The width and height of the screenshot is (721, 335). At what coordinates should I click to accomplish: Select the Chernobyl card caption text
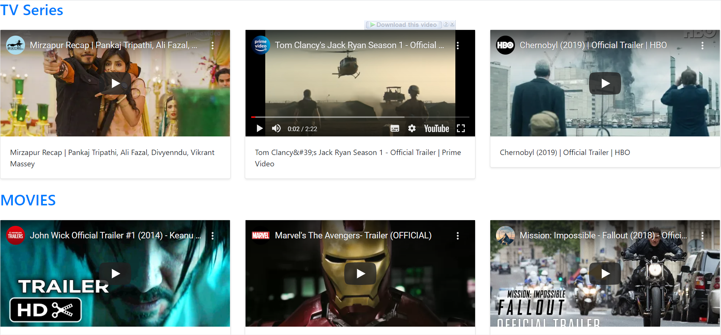click(565, 152)
